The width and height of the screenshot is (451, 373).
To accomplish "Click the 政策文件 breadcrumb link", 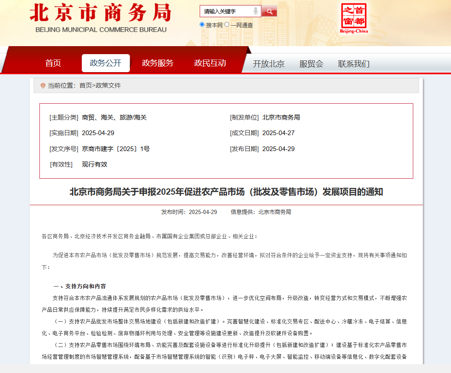I will (108, 86).
